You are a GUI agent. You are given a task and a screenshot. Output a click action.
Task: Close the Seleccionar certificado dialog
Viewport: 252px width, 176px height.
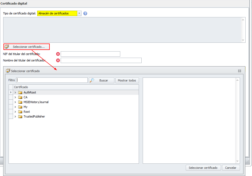[x=239, y=71]
